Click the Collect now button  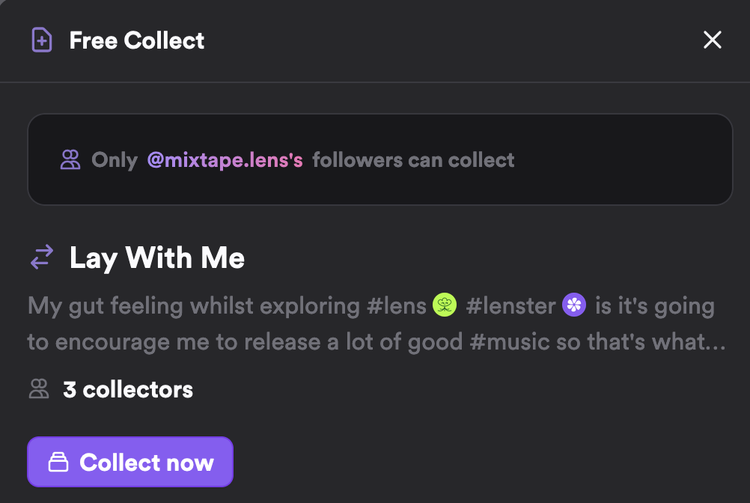[130, 462]
